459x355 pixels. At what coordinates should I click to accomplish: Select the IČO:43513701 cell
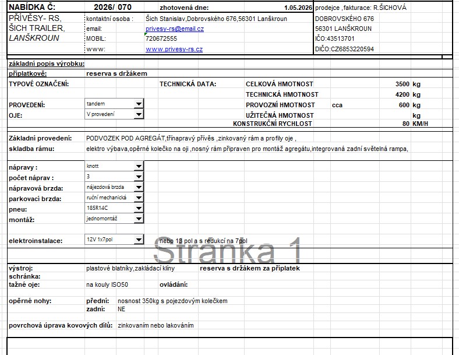click(334, 38)
